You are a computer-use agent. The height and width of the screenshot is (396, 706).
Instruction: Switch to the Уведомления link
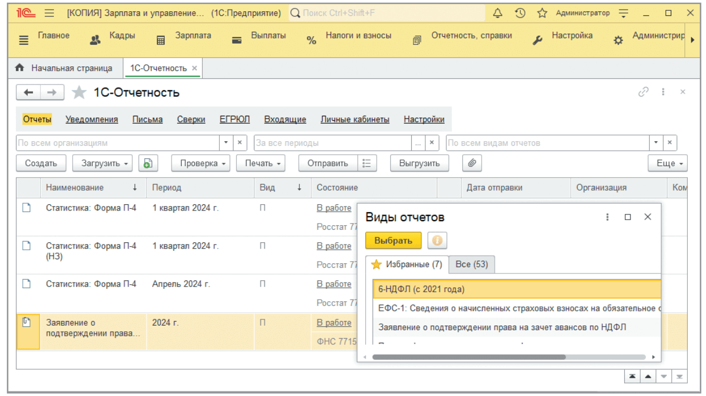pos(91,119)
